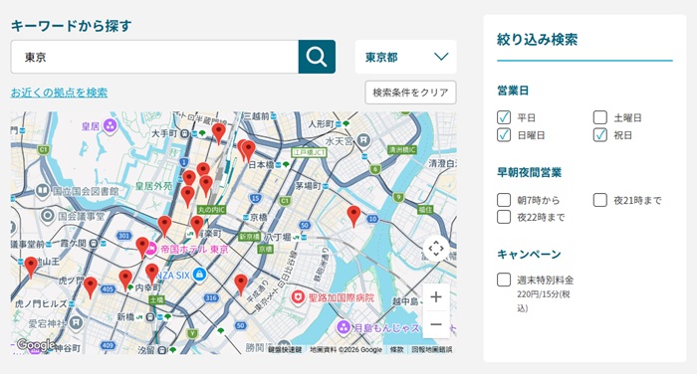Viewport: 697px width, 374px height.
Task: Uncheck the 祝日 checkbox
Action: pos(600,135)
